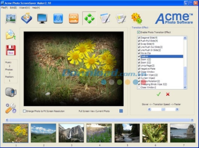Image resolution: width=199 pixels, height=148 pixels.
Task: Click the effects list scroll down arrow
Action: tap(185, 87)
